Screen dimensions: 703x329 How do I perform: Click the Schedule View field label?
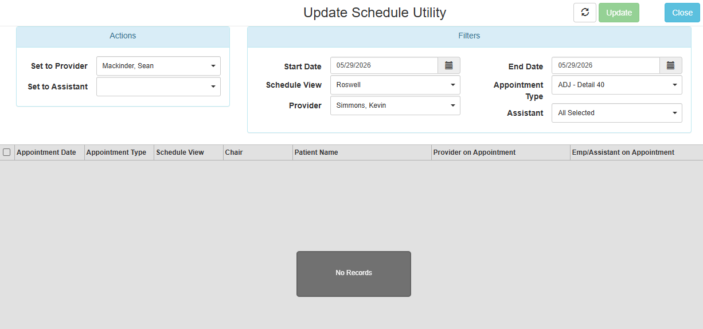[294, 85]
